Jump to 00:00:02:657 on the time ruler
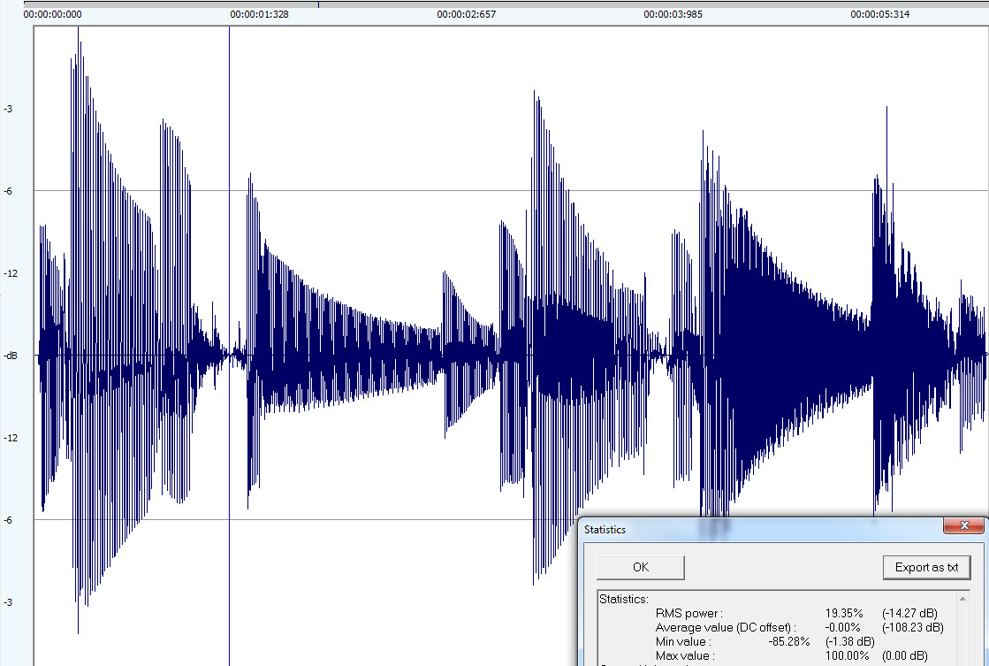The height and width of the screenshot is (666, 989). coord(466,15)
